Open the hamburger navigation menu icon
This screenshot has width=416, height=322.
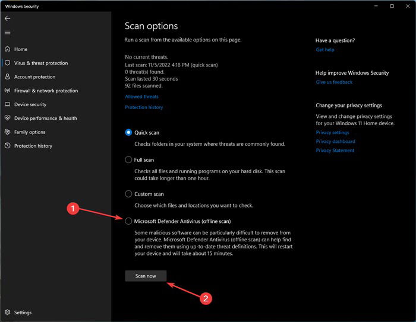coord(7,32)
